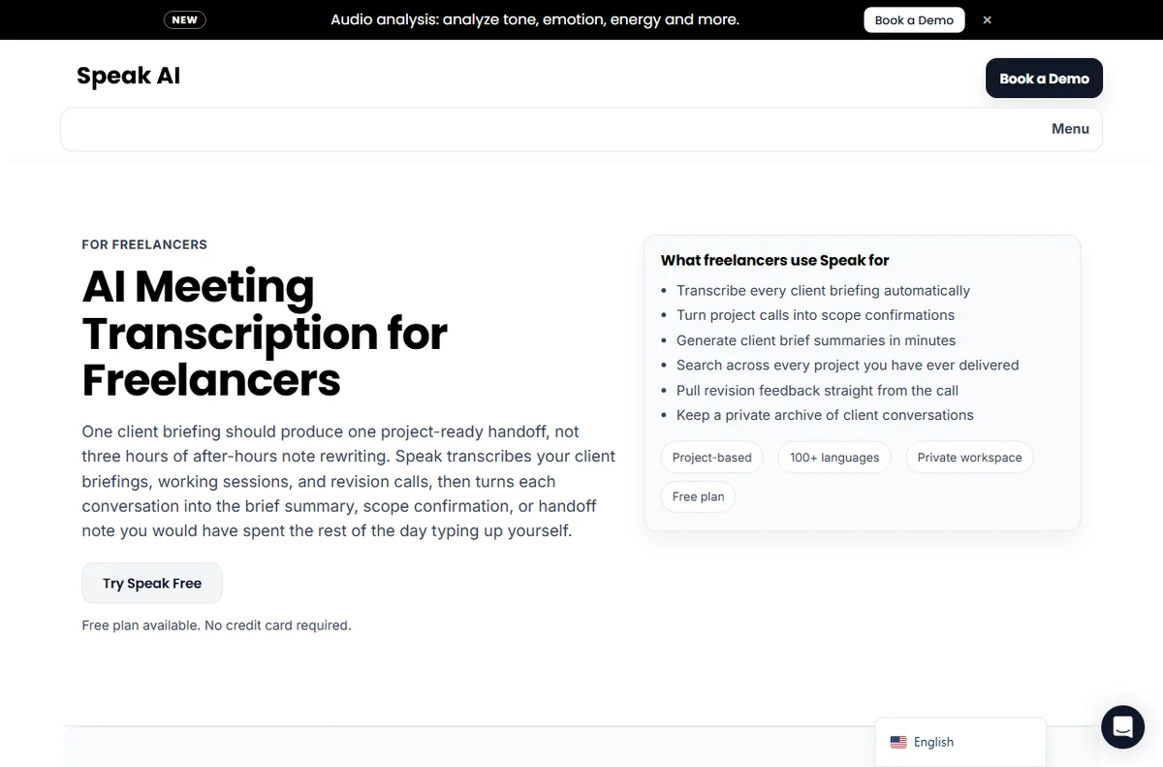This screenshot has height=767, width=1163.
Task: Select the 100+ languages tag
Action: click(x=834, y=457)
